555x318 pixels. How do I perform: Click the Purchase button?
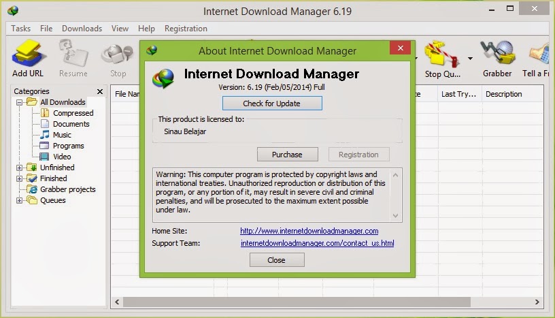[288, 155]
